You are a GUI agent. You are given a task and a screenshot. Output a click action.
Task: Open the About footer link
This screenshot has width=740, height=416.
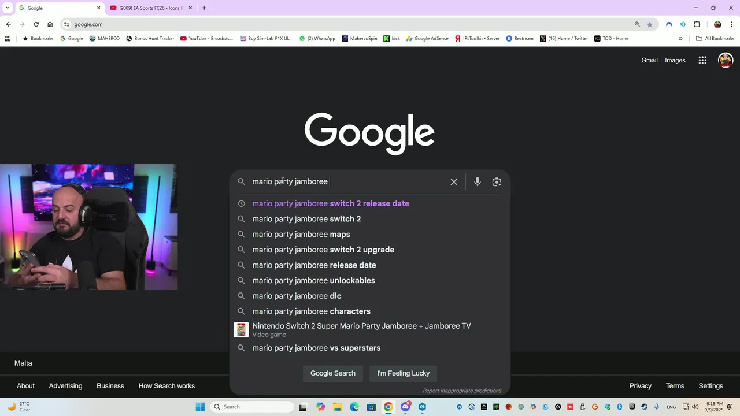click(25, 386)
